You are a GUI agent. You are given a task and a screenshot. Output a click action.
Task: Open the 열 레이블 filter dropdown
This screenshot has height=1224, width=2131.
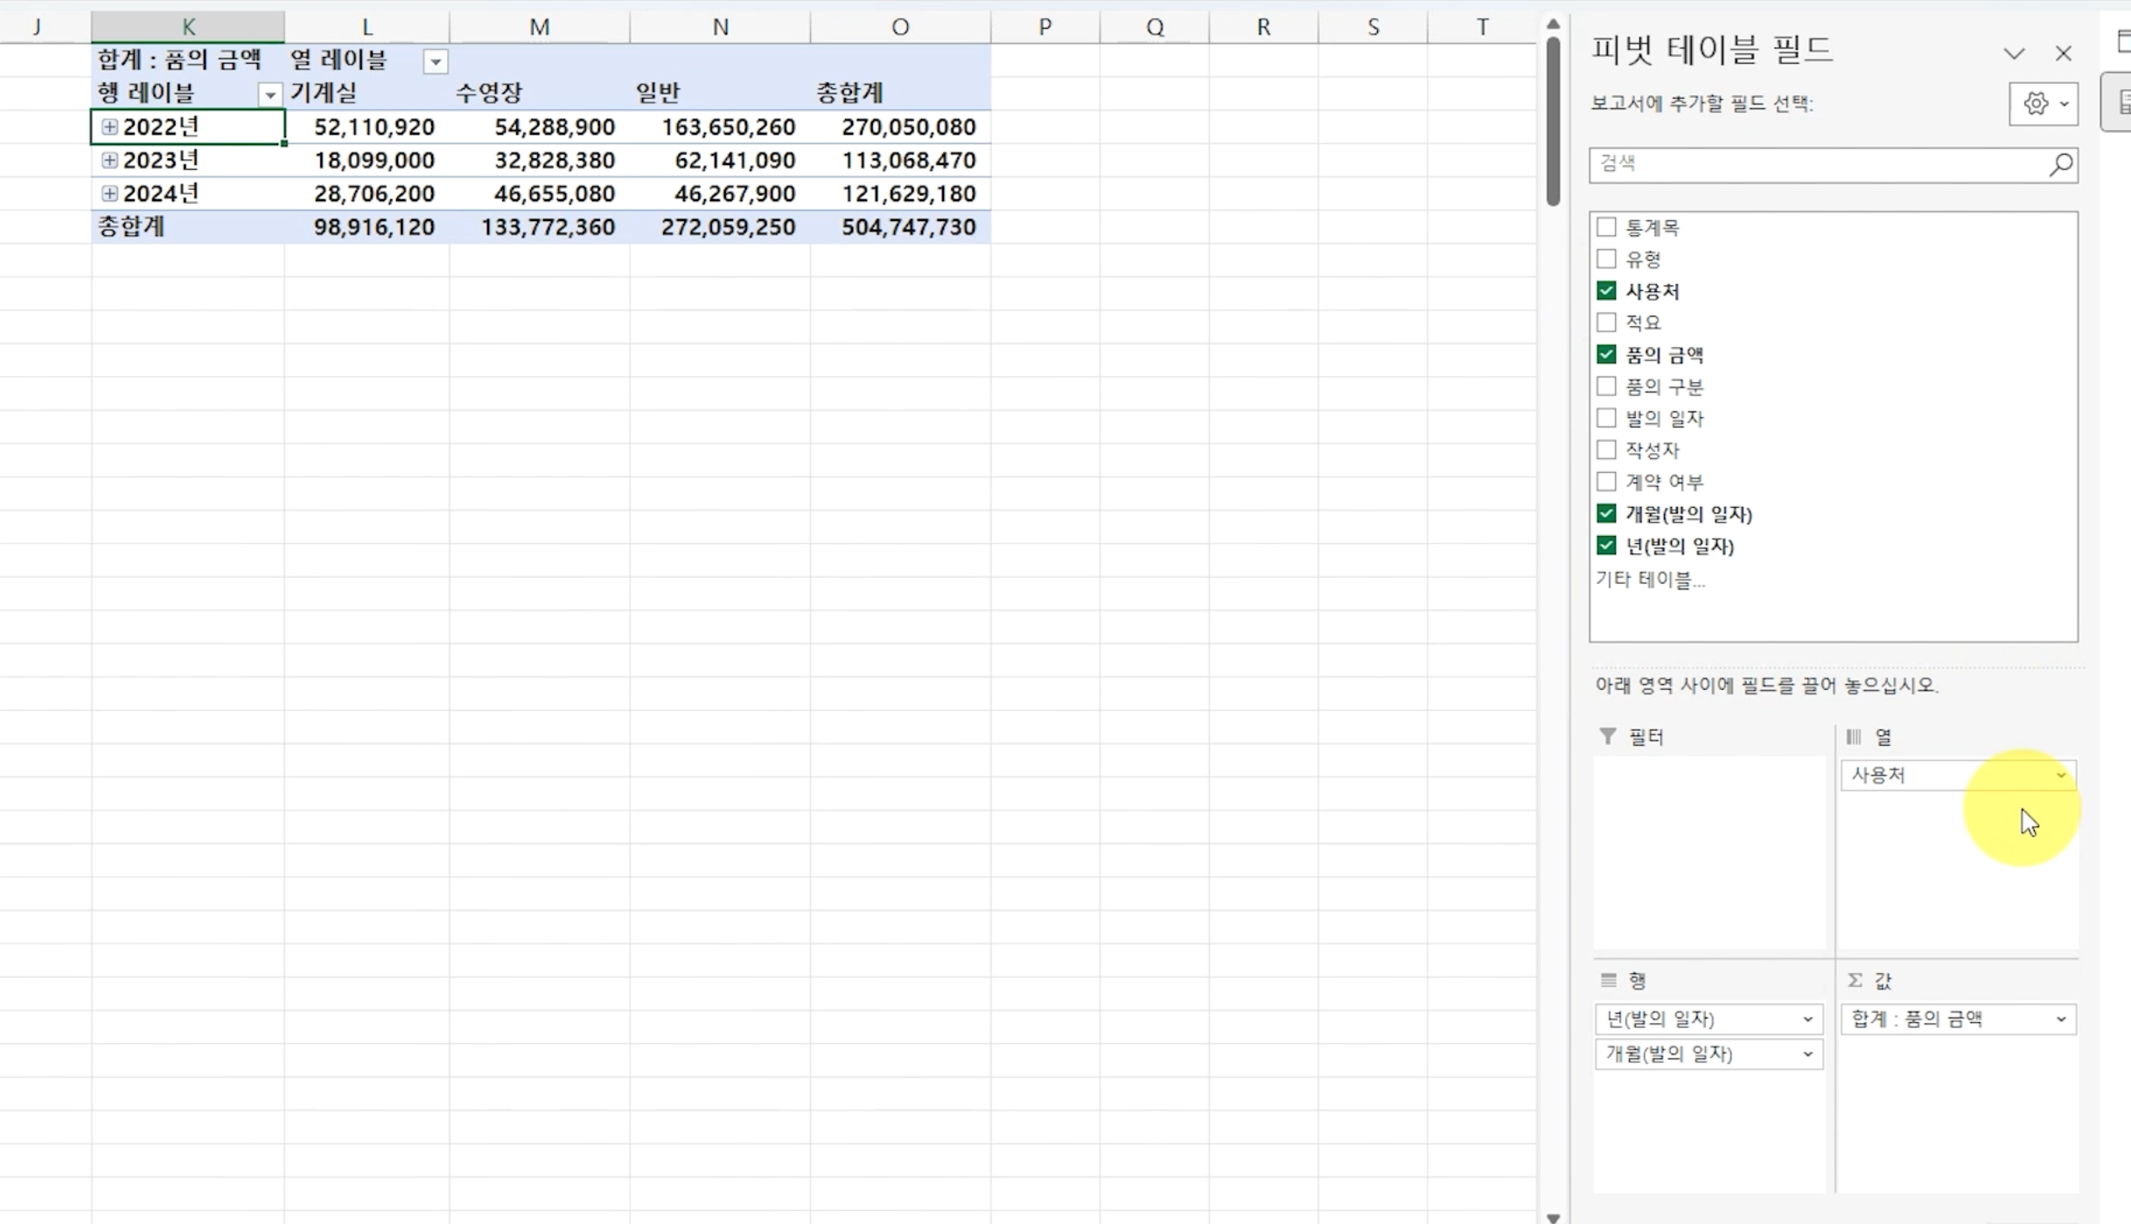(435, 61)
